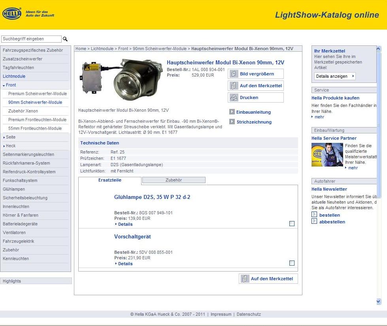Click the newsletter bestellen document icon
This screenshot has width=387, height=326.
314,215
